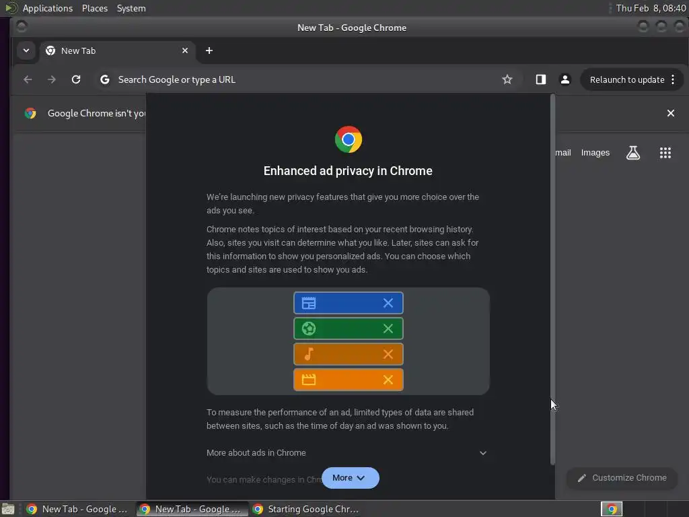Screen dimensions: 689x517
Task: Click the browser forward arrow
Action: click(52, 79)
